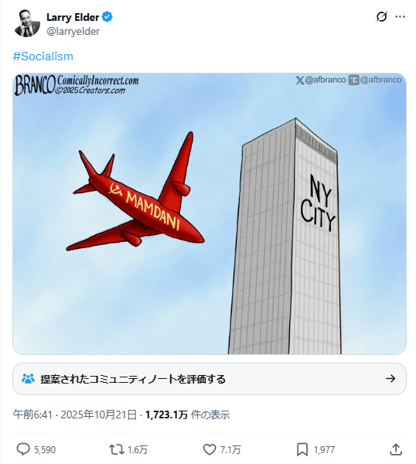Open the Branco cartoon image
This screenshot has height=464, width=416.
[210, 213]
